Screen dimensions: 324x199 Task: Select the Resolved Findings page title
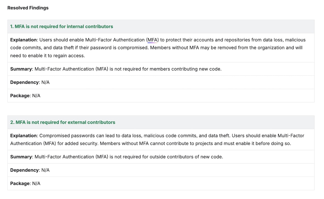28,8
